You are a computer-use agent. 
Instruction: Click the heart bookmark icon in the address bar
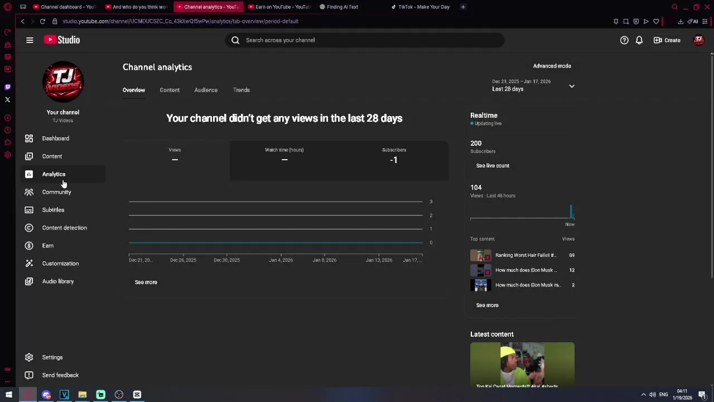[656, 21]
